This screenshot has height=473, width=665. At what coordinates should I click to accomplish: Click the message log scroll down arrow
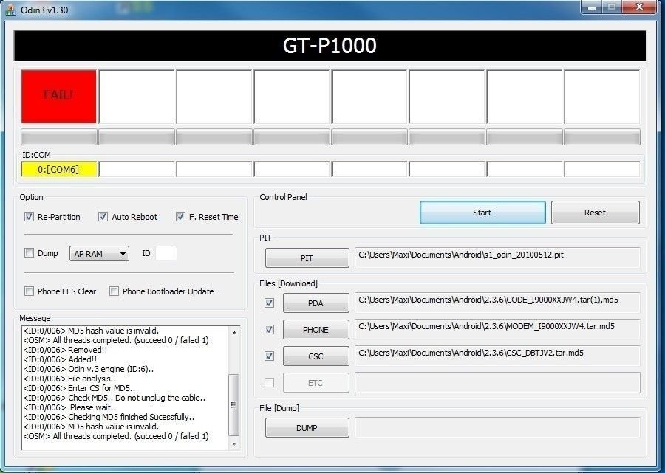coord(234,444)
